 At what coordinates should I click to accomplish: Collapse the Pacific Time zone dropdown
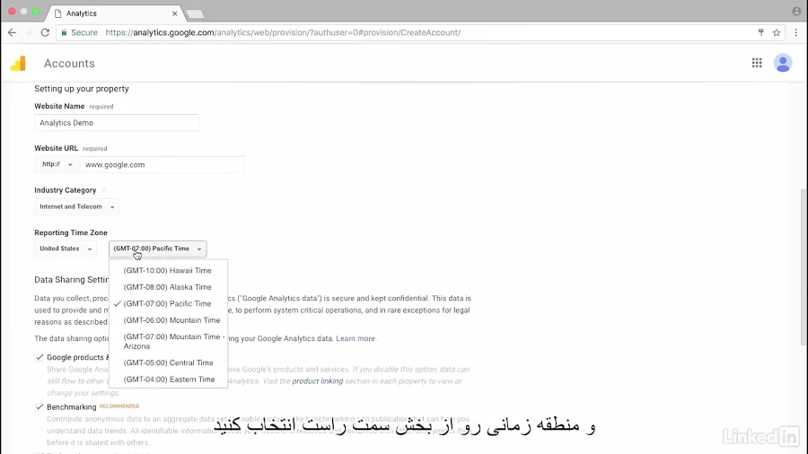(x=158, y=249)
